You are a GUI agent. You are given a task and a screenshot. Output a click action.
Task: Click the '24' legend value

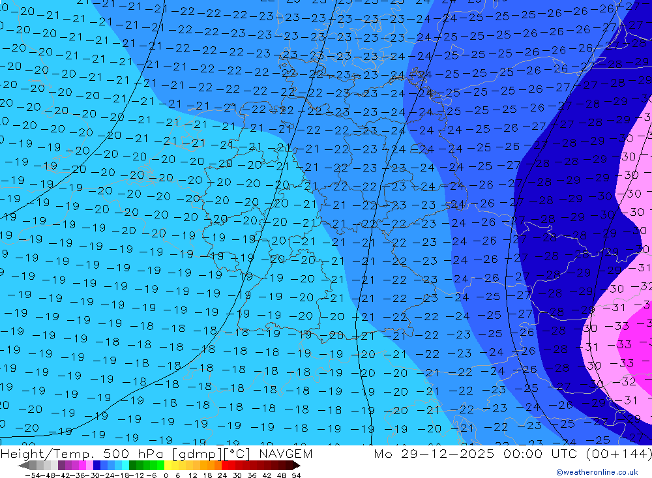pyautogui.click(x=222, y=475)
